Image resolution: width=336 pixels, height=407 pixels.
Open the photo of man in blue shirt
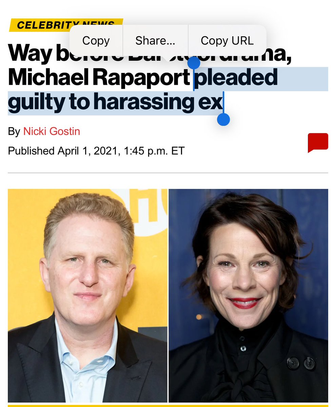click(87, 295)
